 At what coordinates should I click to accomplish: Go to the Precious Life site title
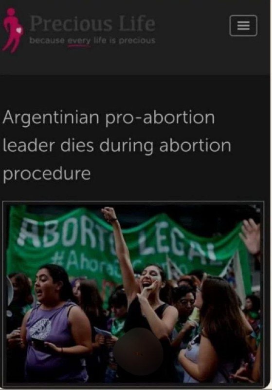point(92,23)
